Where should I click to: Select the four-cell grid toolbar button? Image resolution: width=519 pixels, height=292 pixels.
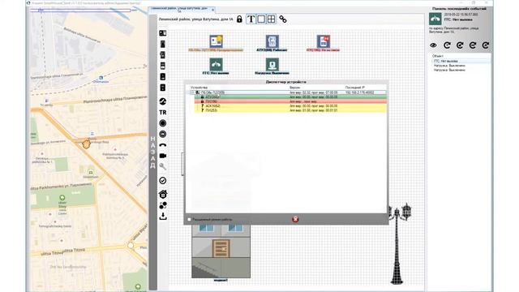click(x=271, y=19)
